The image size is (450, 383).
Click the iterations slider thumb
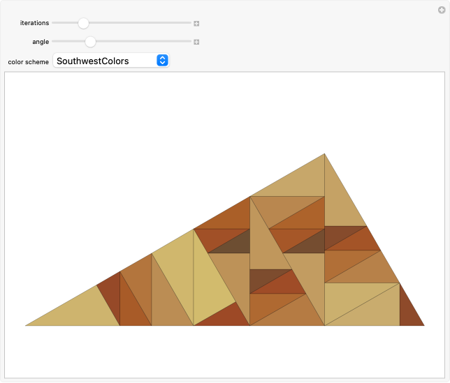[83, 23]
